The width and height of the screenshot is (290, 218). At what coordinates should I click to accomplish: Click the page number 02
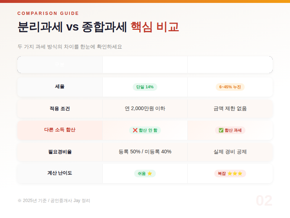[264, 200]
